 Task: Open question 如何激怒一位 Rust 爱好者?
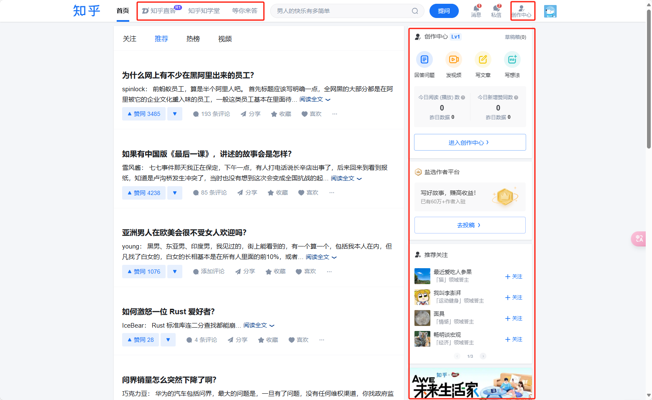point(169,311)
